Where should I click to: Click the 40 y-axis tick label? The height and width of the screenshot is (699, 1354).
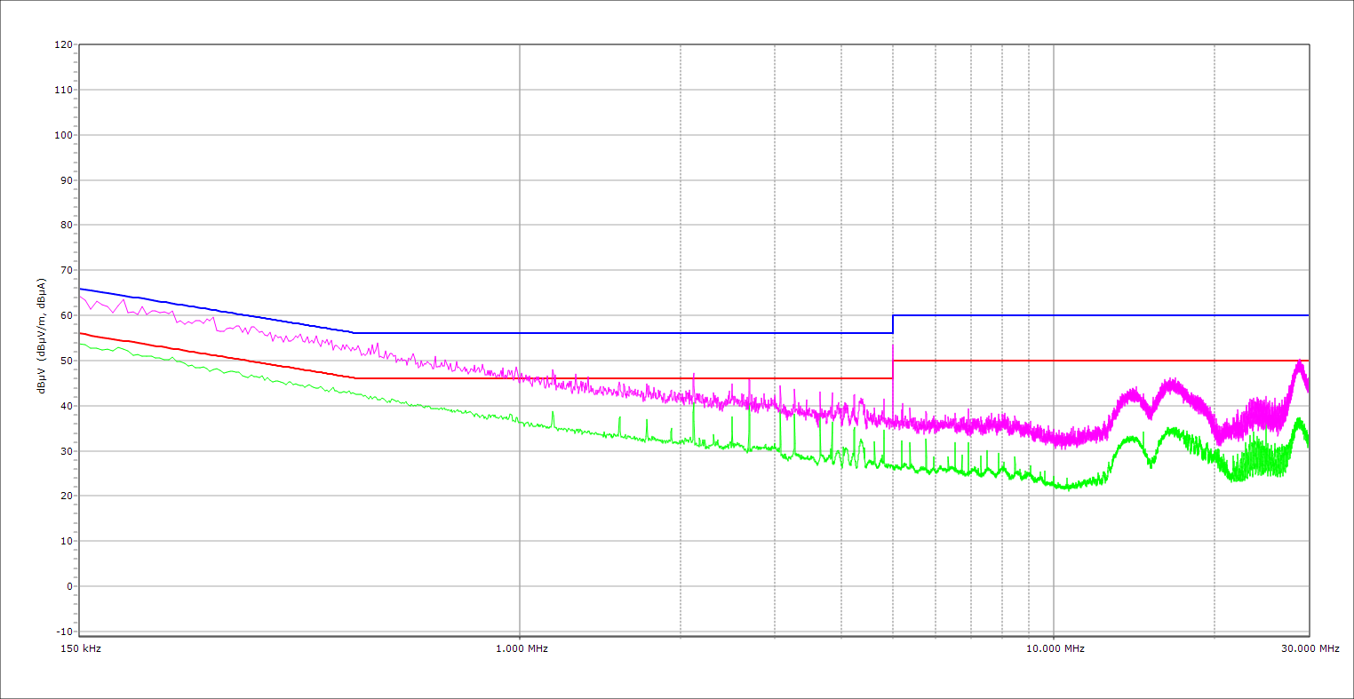66,406
